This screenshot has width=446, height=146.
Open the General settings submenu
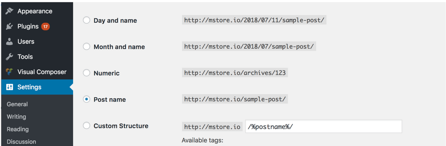click(17, 104)
